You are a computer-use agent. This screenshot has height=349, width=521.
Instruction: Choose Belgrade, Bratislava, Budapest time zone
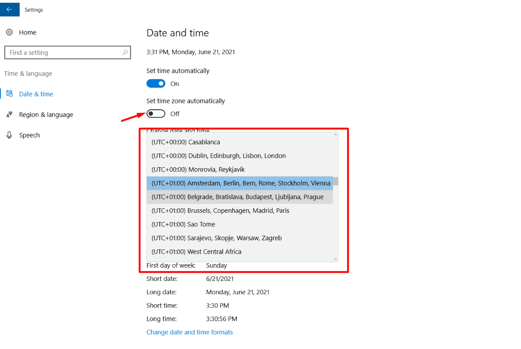tap(239, 197)
